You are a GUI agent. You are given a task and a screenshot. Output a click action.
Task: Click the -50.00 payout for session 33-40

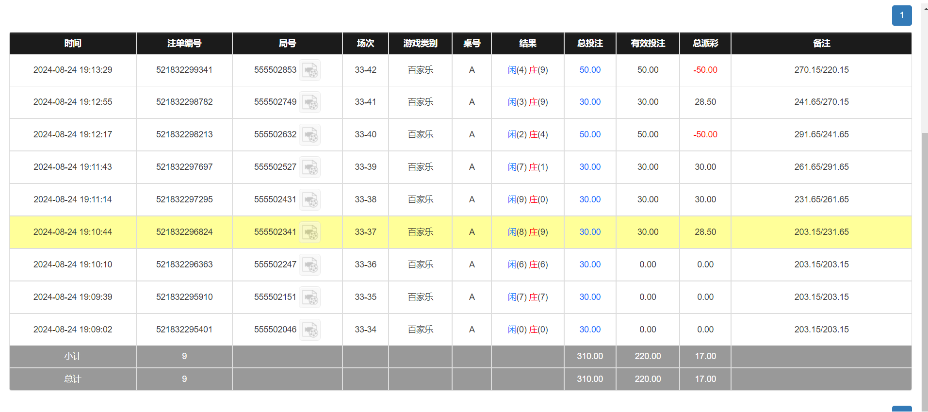(705, 134)
